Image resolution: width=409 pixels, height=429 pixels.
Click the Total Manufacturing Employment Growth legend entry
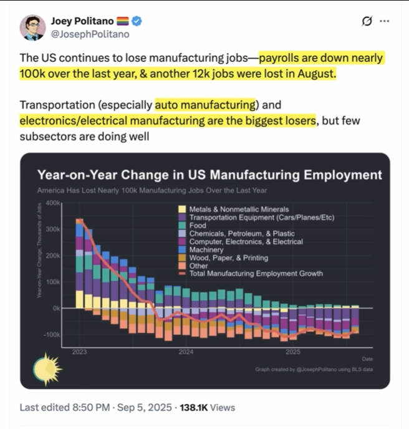point(251,273)
